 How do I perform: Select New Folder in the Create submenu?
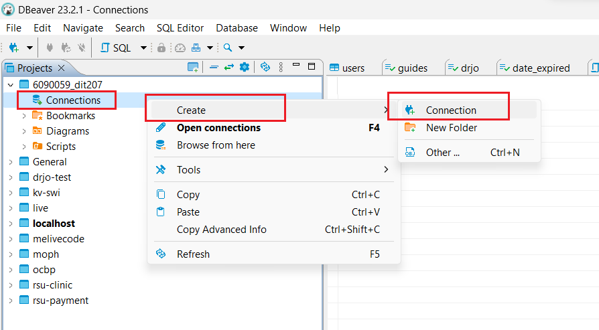[469, 128]
